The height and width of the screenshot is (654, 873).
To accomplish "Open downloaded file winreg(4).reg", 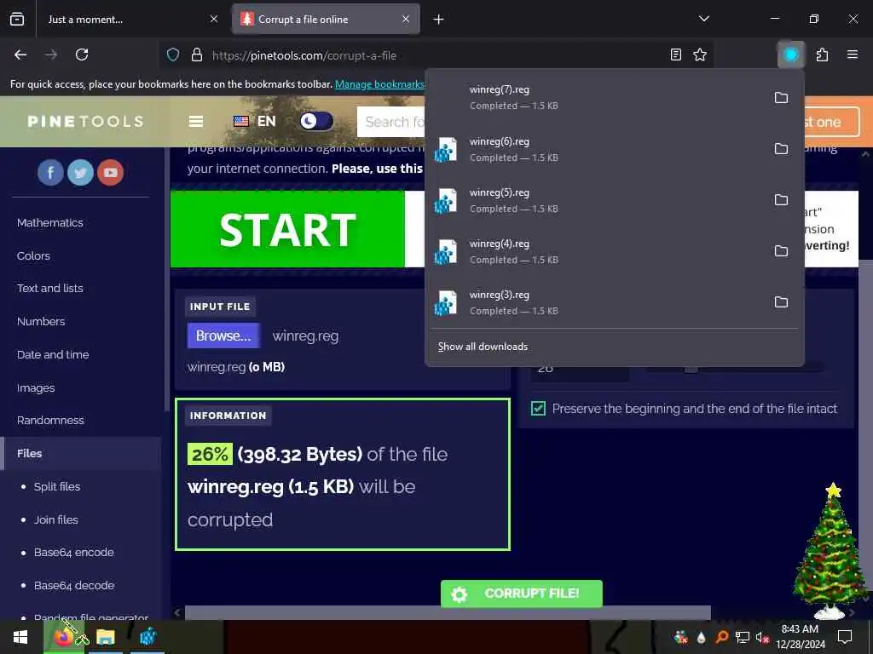I will click(x=596, y=251).
